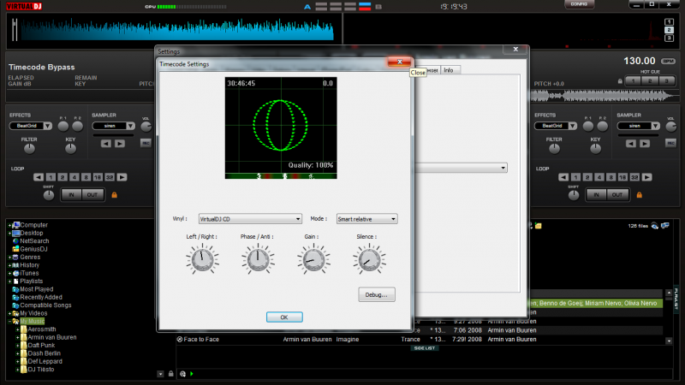
Task: Open the iTunes library item
Action: [x=30, y=273]
